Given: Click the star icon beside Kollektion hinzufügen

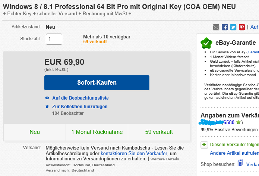Looking at the screenshot, I should coord(47,107).
